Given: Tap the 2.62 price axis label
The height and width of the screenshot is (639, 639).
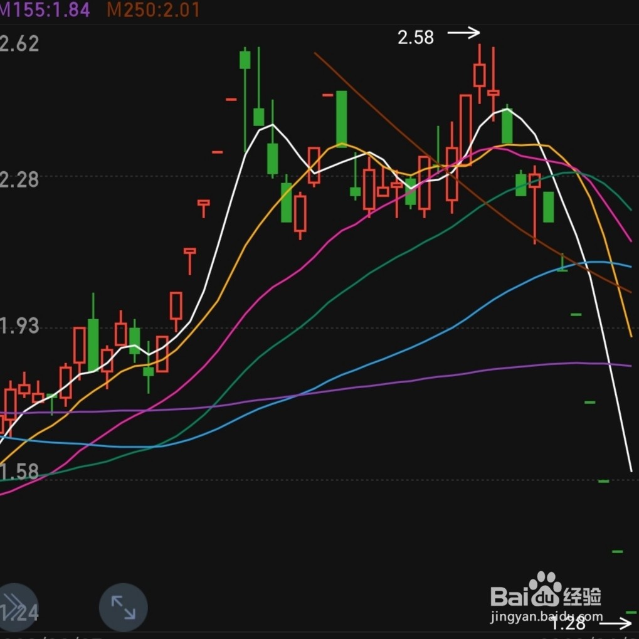Looking at the screenshot, I should [19, 44].
